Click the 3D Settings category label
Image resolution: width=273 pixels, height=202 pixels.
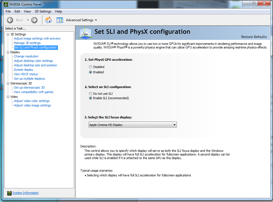[18, 34]
